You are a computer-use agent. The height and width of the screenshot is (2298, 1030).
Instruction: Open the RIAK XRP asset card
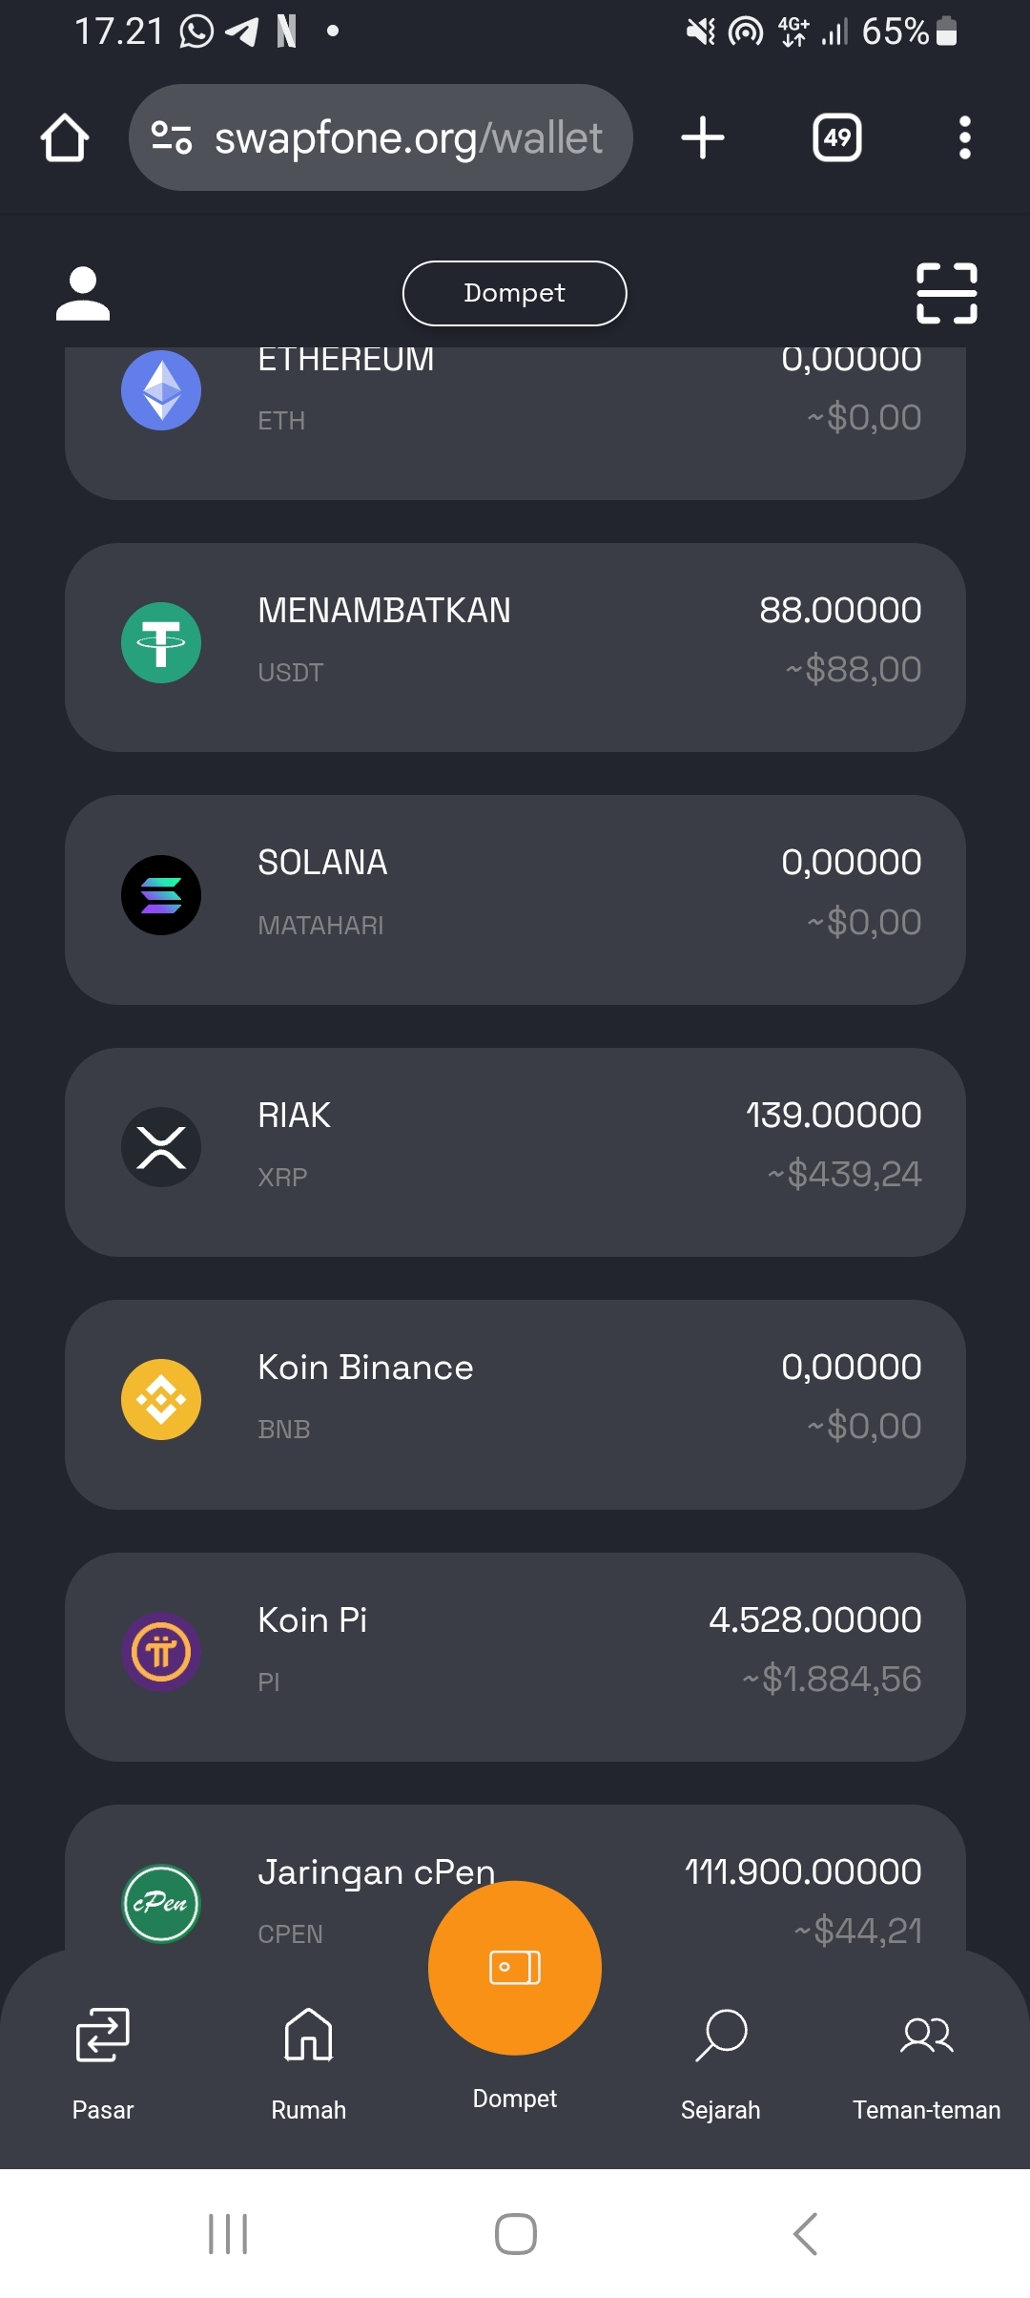point(515,1152)
